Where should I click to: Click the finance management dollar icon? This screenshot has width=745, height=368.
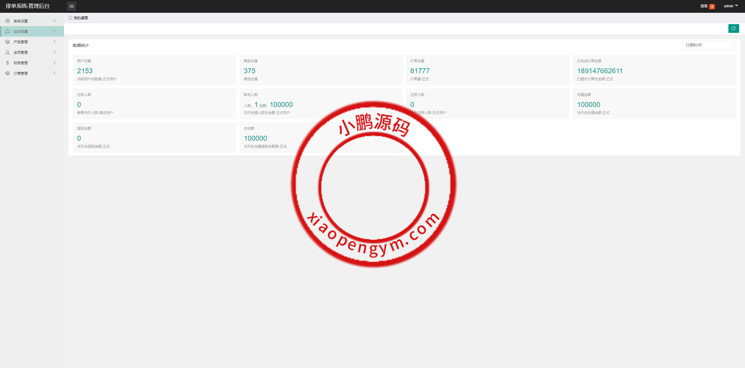(8, 63)
